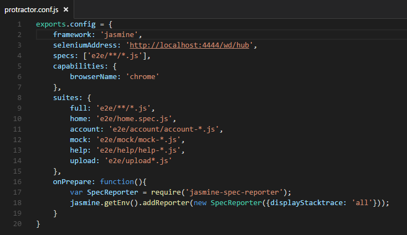Click the 'upload' suite key

[x=83, y=161]
